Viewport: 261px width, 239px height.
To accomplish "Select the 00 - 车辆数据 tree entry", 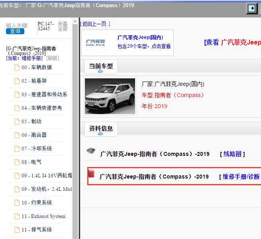I will [37, 68].
